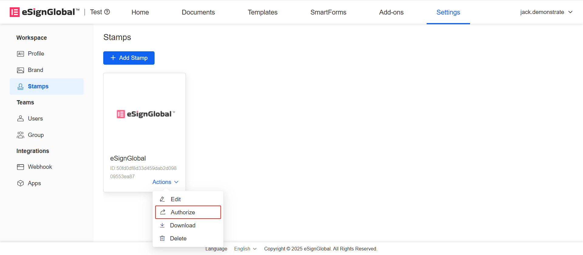Click the share arrow icon next to Authorize

pos(163,212)
